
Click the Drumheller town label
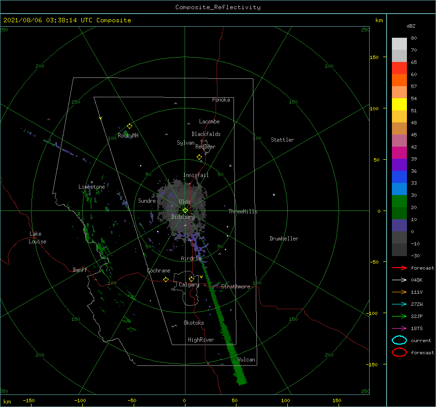[284, 239]
